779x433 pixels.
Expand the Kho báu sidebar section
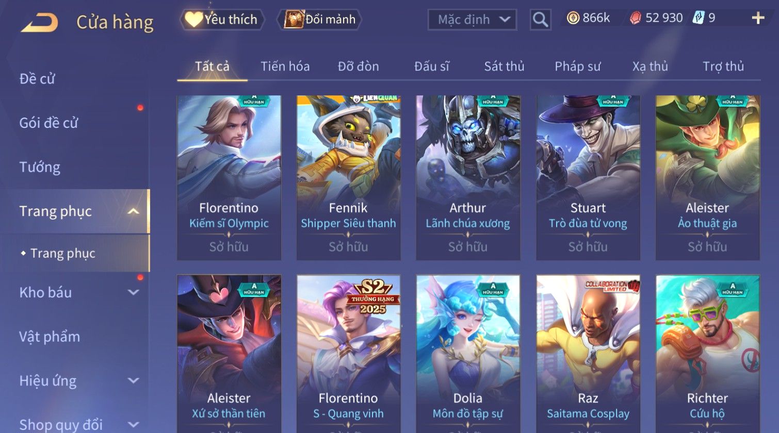(133, 292)
